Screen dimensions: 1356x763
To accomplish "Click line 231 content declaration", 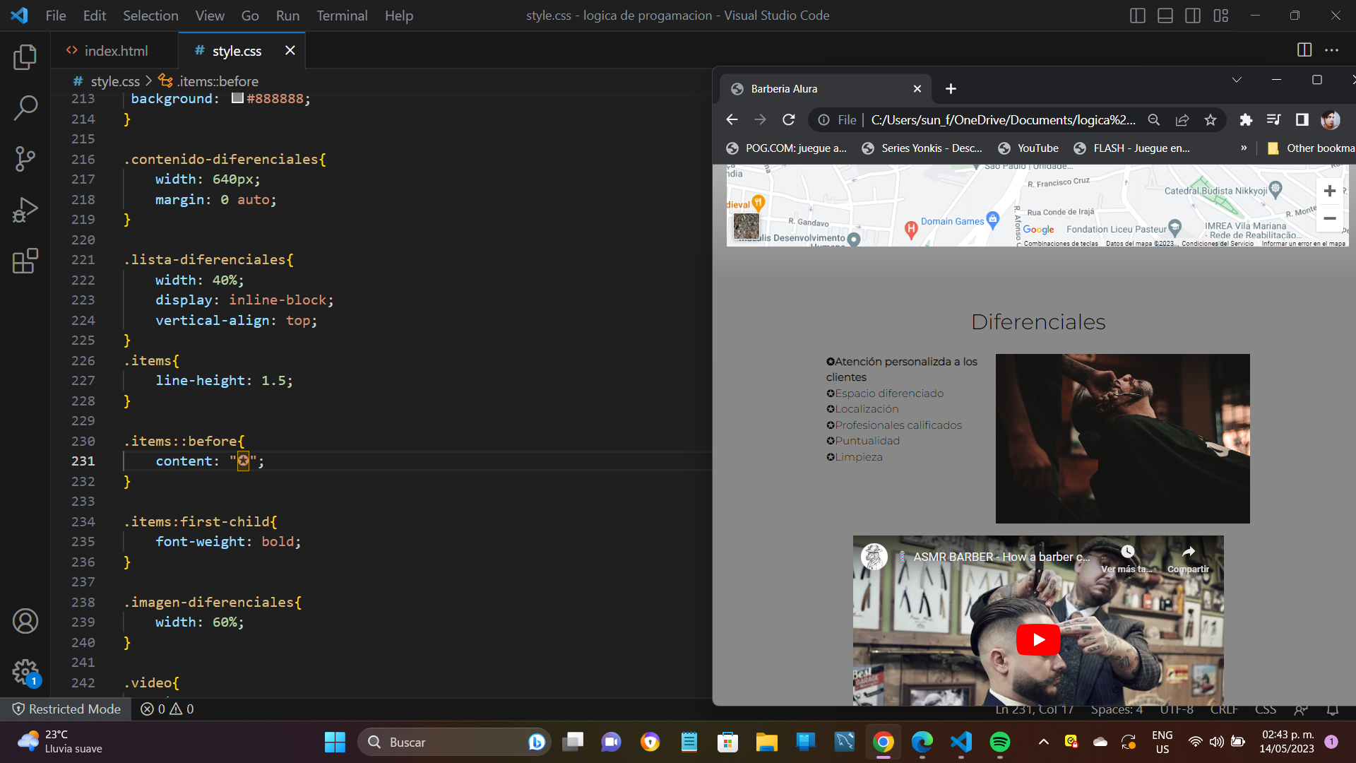I will (210, 461).
